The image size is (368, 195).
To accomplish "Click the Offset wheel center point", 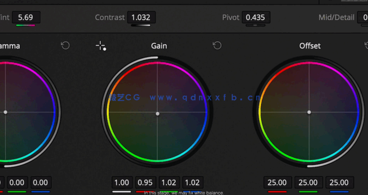I will 309,112.
